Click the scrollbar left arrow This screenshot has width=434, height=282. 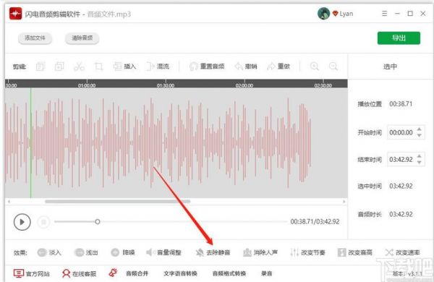[9, 202]
